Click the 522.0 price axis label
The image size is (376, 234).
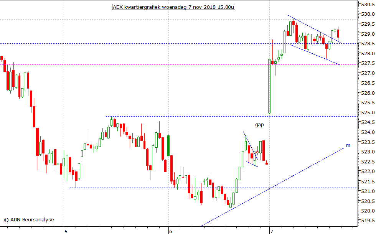click(x=368, y=172)
